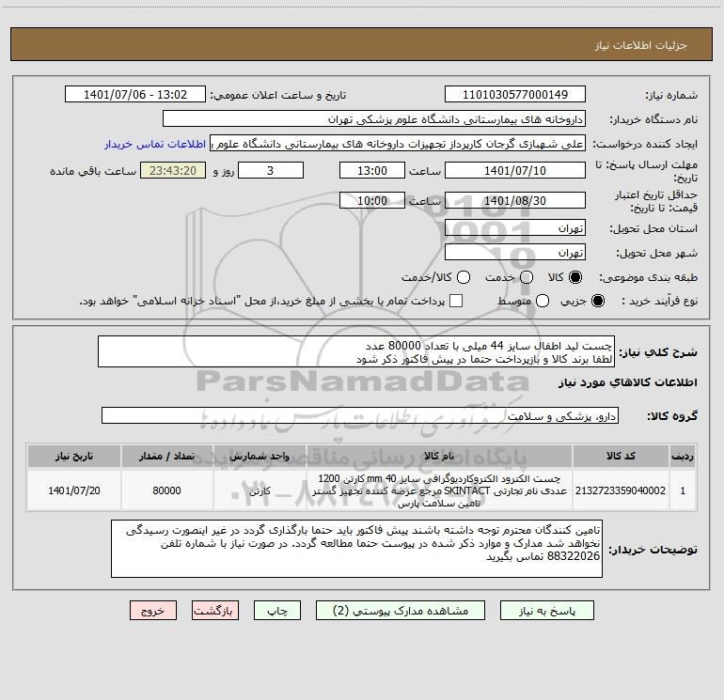Choose the جزیی purchase type radio

point(597,301)
